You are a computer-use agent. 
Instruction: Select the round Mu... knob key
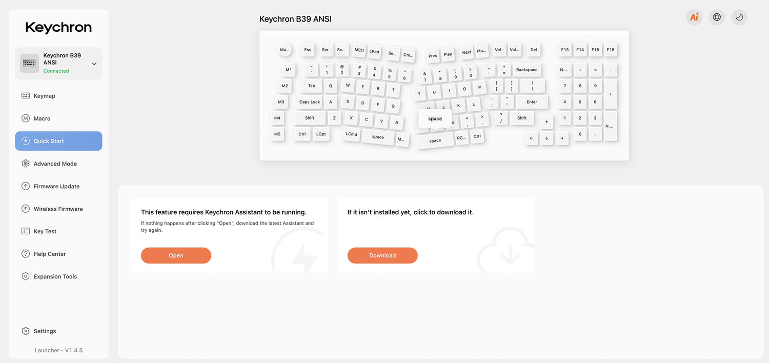point(285,50)
